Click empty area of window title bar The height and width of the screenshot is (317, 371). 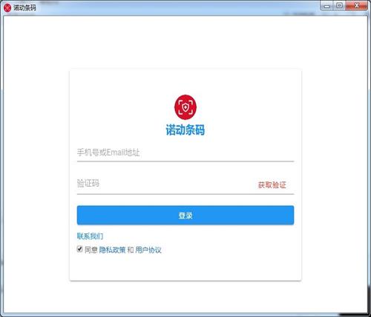tap(173, 7)
